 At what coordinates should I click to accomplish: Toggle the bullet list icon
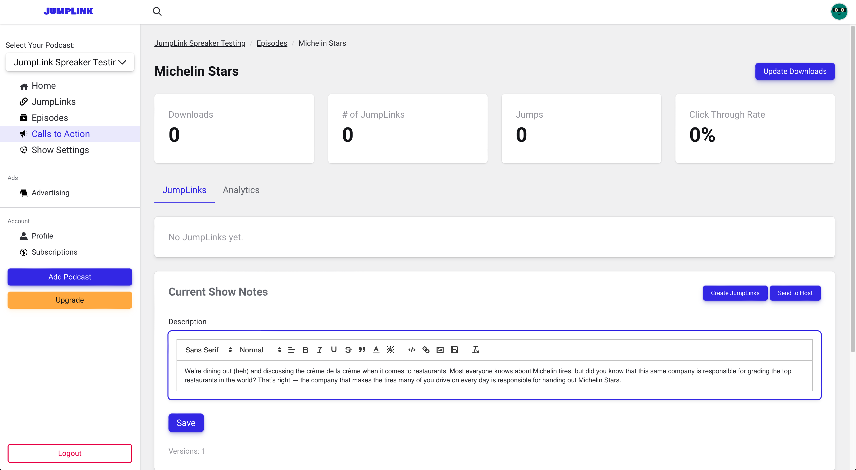292,350
